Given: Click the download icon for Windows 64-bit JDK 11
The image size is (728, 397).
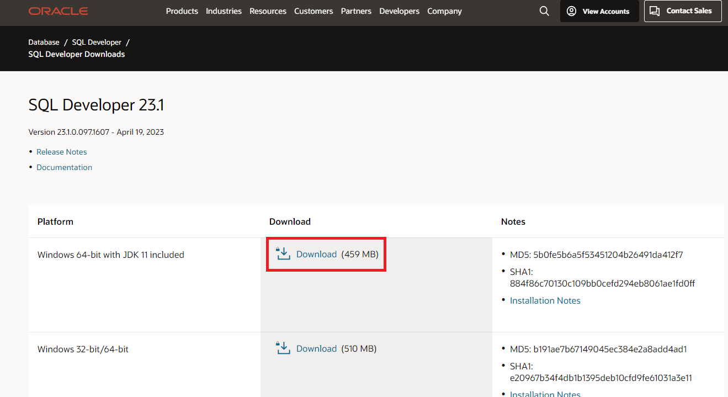Looking at the screenshot, I should point(283,254).
